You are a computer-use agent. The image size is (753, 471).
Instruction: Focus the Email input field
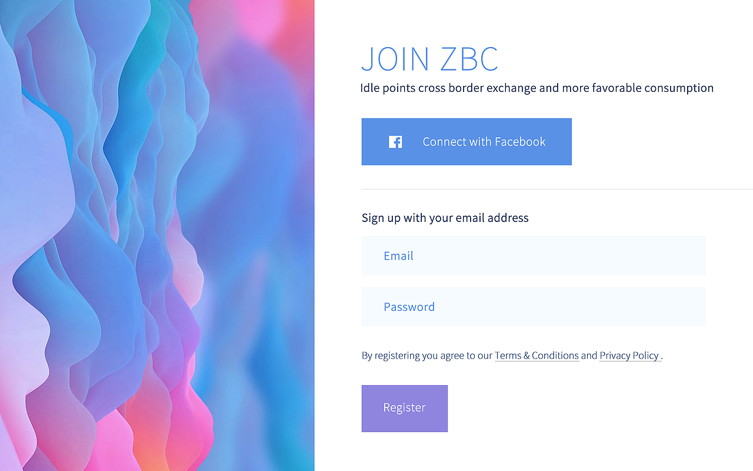pos(534,256)
